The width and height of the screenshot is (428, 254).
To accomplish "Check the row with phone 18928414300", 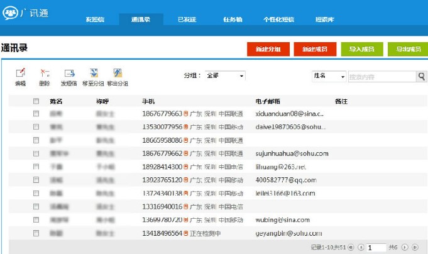I will [x=36, y=167].
